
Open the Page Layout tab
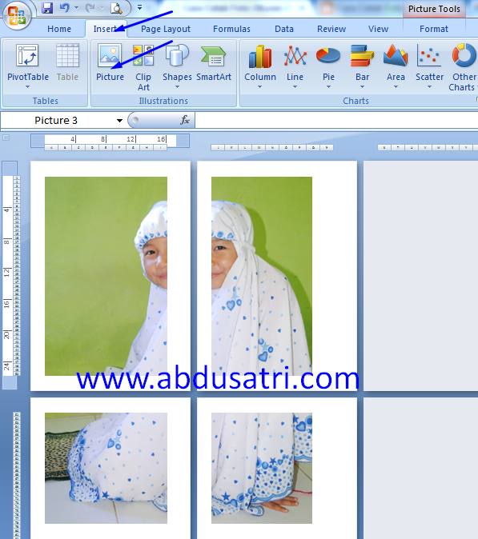click(166, 29)
